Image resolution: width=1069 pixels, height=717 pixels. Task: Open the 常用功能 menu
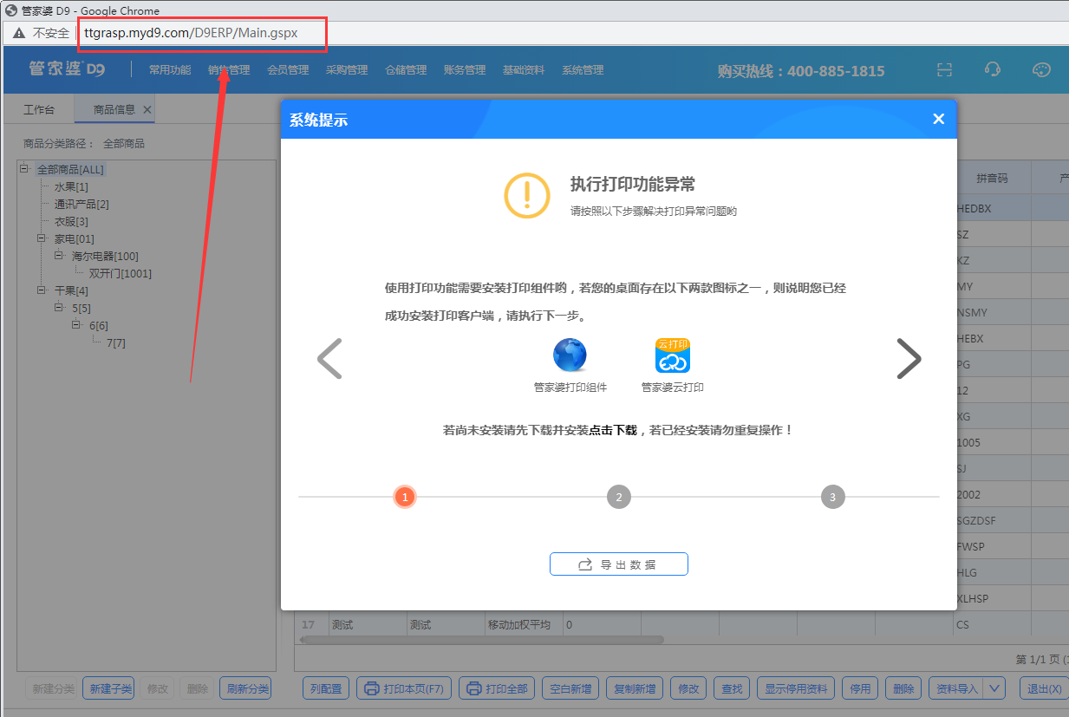click(x=170, y=70)
